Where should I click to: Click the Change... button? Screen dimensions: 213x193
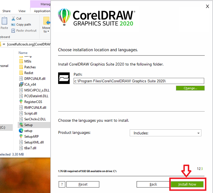190,88
